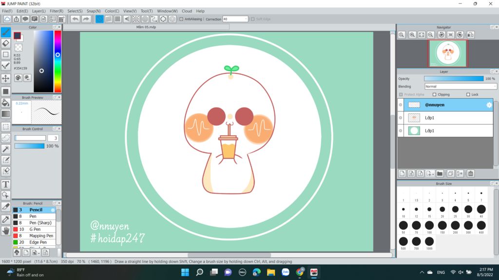Image resolution: width=499 pixels, height=280 pixels.
Task: Click the Navigator preview thumbnail
Action: [448, 53]
